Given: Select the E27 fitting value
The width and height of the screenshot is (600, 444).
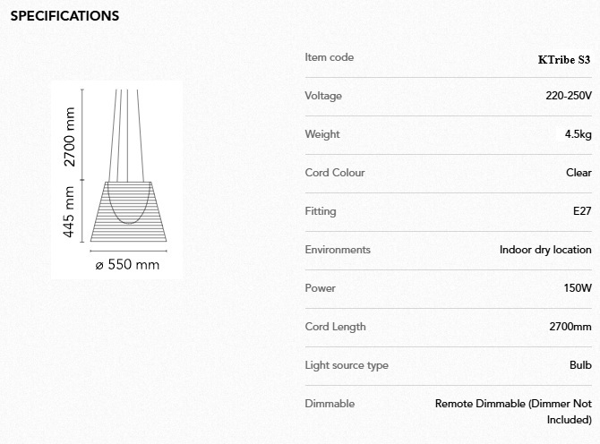Looking at the screenshot, I should (x=582, y=211).
